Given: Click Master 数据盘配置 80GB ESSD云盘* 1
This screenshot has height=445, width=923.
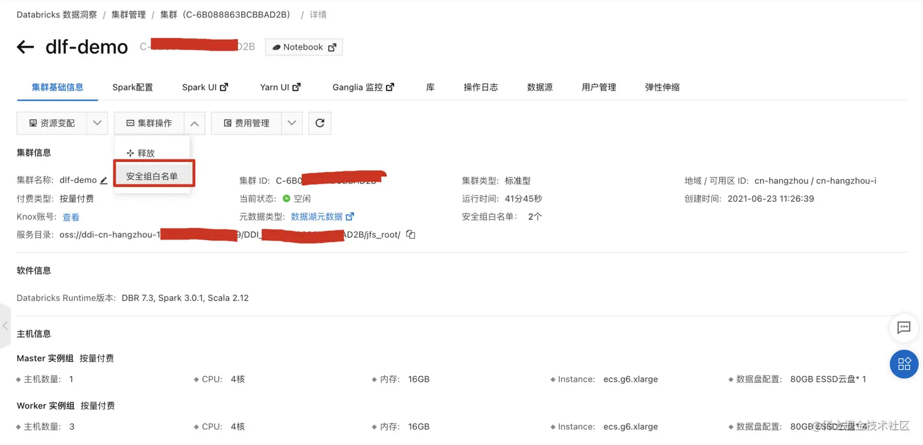Looking at the screenshot, I should (828, 379).
